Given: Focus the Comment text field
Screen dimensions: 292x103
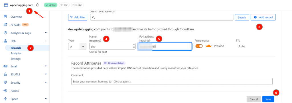Looking at the screenshot, I should tap(172, 81).
